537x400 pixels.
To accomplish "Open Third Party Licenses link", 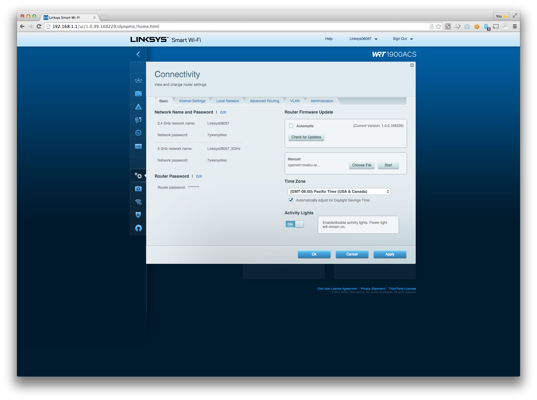I will pos(402,289).
